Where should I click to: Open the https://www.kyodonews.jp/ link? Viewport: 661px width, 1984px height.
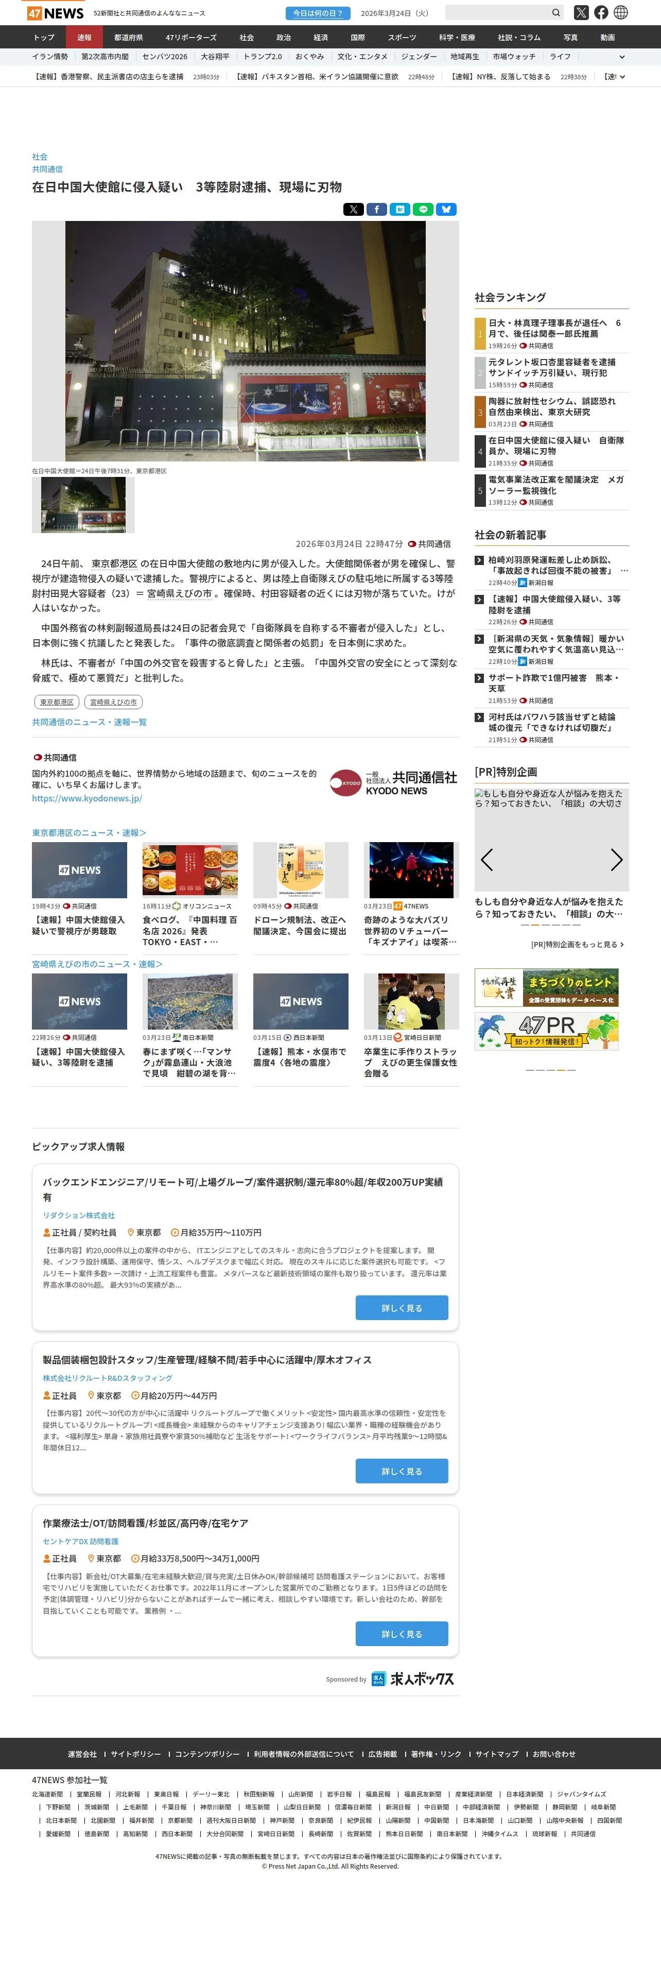point(87,799)
